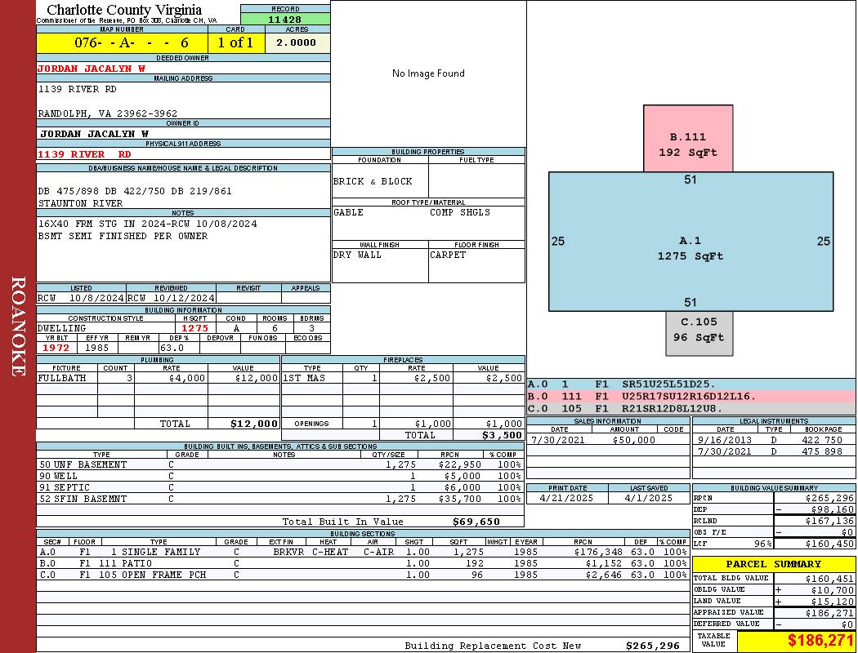Click the pink B.0 sketch vector legend row
Image resolution: width=858 pixels, height=653 pixels.
(690, 397)
